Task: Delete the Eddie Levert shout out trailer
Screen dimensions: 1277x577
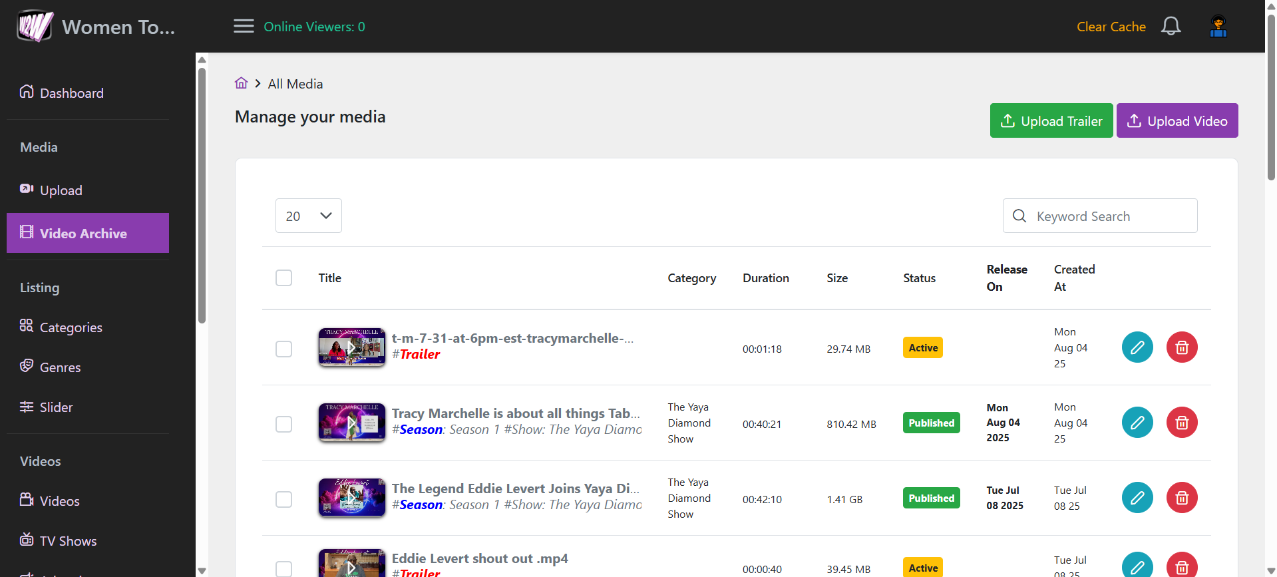Action: [1182, 566]
